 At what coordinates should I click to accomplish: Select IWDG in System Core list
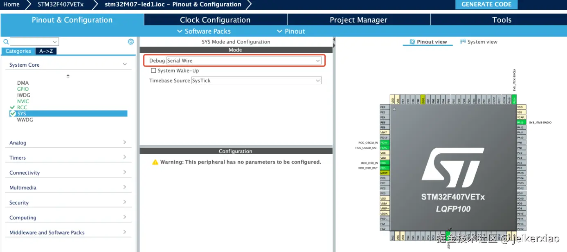pos(24,95)
